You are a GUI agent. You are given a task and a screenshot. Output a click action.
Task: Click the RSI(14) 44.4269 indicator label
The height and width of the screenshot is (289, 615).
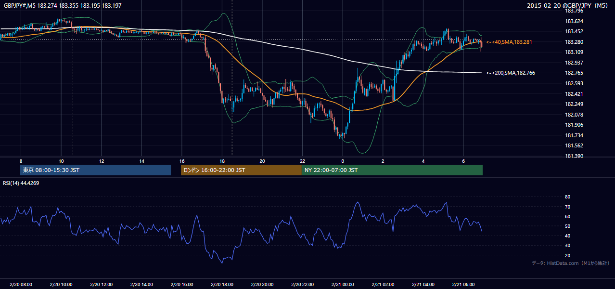(21, 183)
